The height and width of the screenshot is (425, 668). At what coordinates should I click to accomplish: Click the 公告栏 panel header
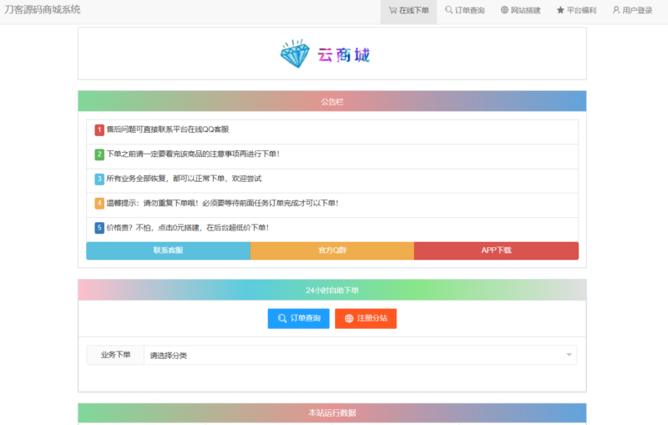(x=332, y=101)
